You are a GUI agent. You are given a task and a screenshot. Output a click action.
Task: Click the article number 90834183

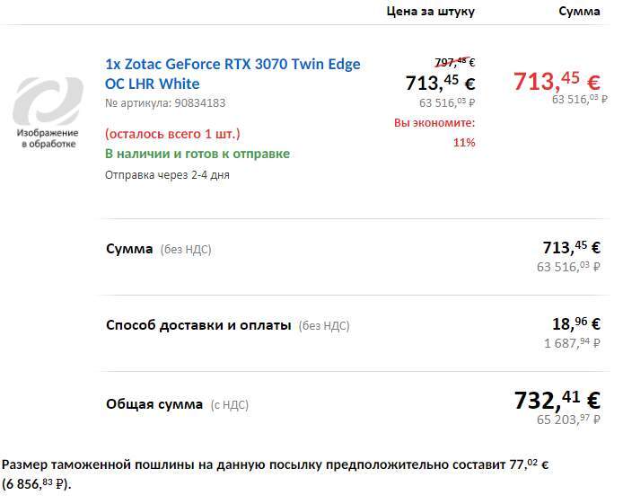(x=165, y=103)
